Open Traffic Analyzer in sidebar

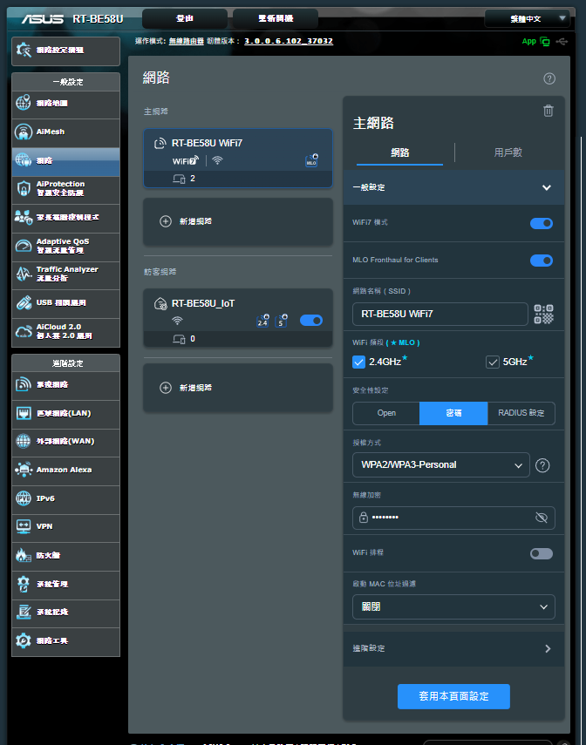[65, 274]
